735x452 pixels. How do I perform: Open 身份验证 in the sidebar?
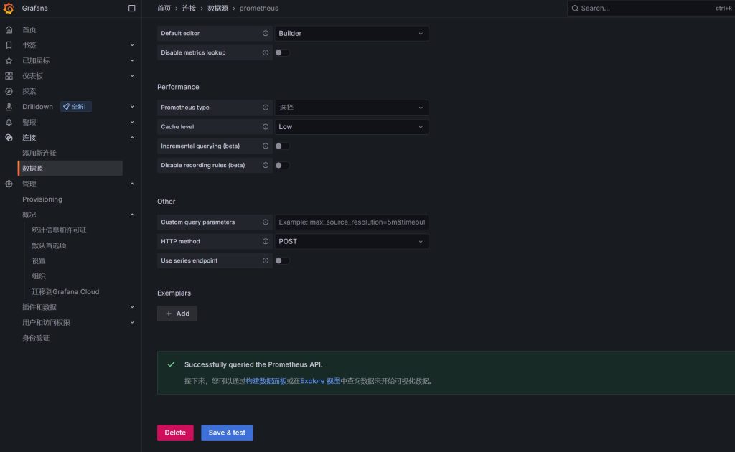pos(36,338)
